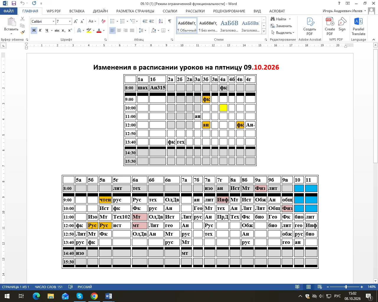Screen dimensions: 378x302
Task: Click the Format Painter brush icon
Action: [22, 32]
